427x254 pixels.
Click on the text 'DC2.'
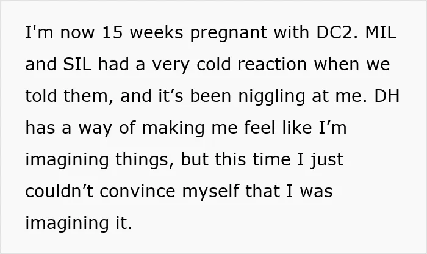(x=337, y=32)
